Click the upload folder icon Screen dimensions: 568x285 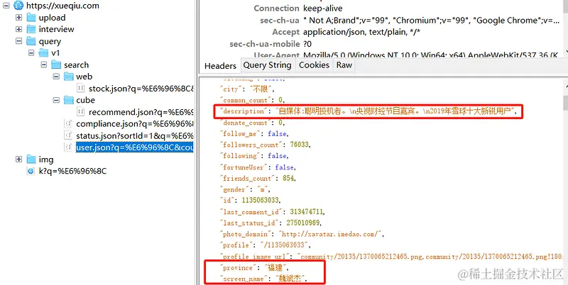(31, 17)
